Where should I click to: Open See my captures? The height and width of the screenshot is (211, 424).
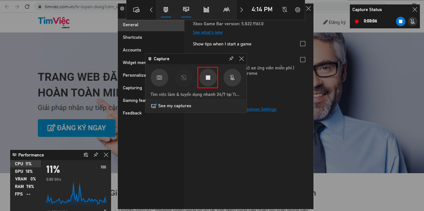[174, 106]
